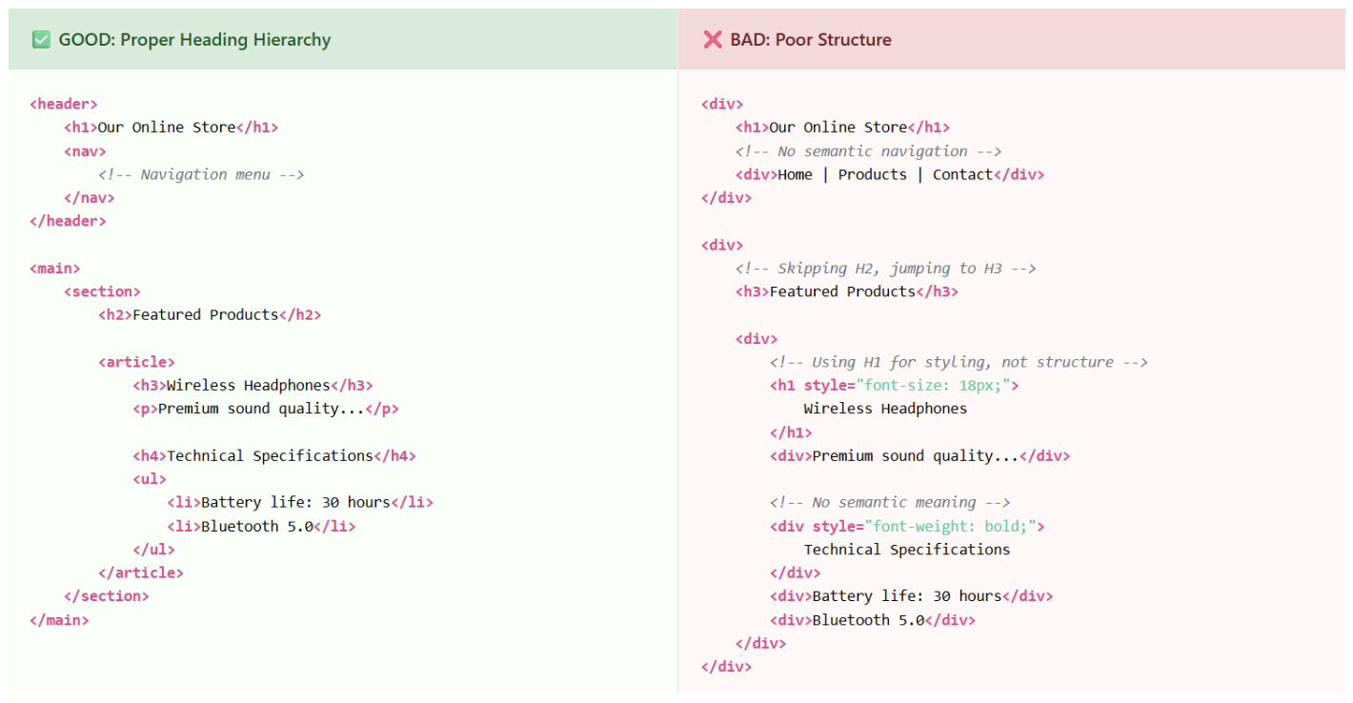Select the "BAD: Poor Structure" title

pyautogui.click(x=810, y=40)
